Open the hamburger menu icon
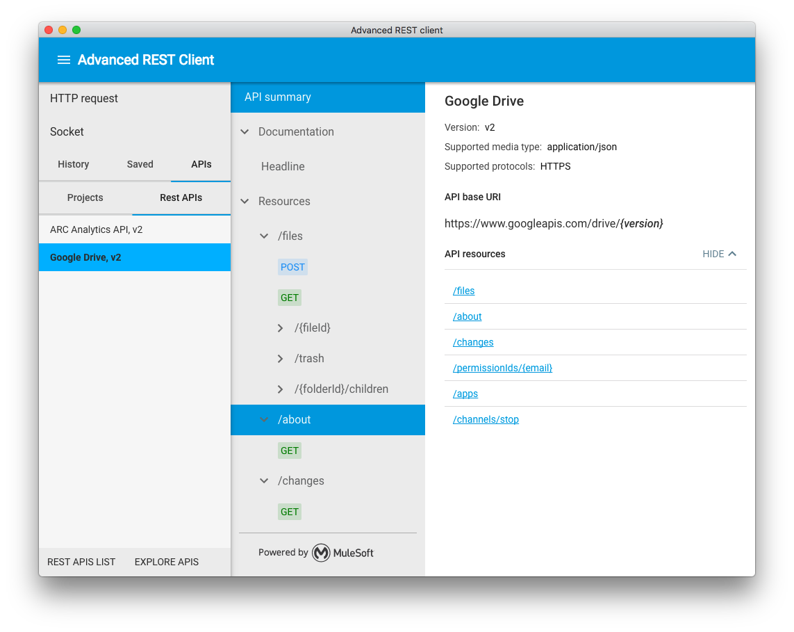794x632 pixels. click(64, 60)
